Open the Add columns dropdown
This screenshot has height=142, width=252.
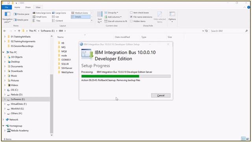click(113, 17)
